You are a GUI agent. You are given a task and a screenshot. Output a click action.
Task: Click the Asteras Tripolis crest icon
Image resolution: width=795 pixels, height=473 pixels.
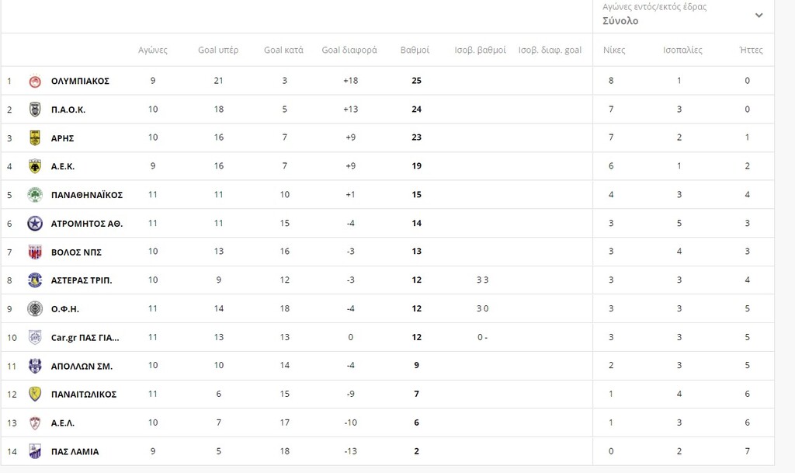(35, 280)
